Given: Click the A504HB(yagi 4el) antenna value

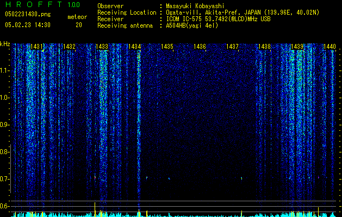Looking at the screenshot, I should [x=192, y=25].
